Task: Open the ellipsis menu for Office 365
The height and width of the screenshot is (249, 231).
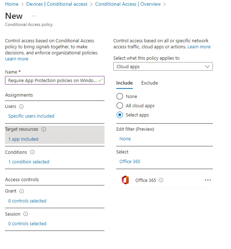Action: coord(208,180)
